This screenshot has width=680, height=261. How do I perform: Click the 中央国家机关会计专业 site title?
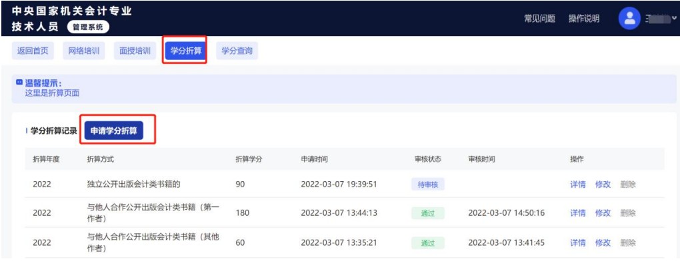tap(72, 11)
